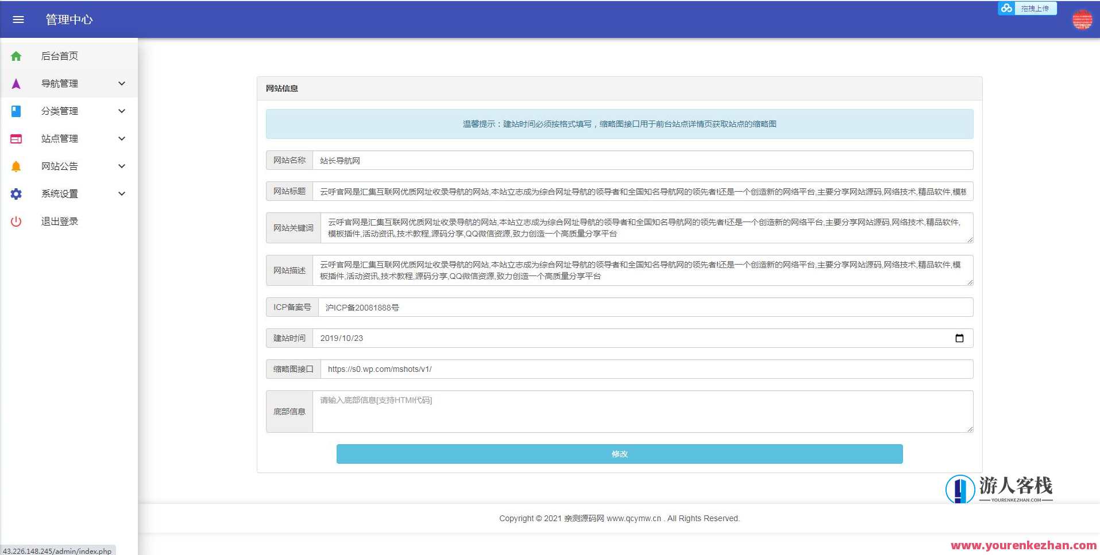The width and height of the screenshot is (1100, 555).
Task: Click the 拖拽上传 button
Action: 1036,8
